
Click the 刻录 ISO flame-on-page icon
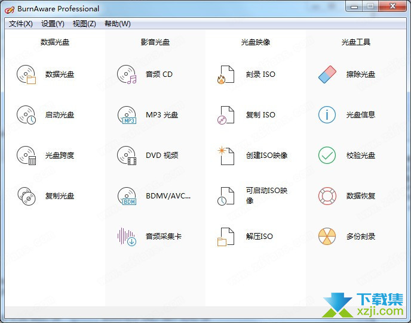pyautogui.click(x=226, y=74)
